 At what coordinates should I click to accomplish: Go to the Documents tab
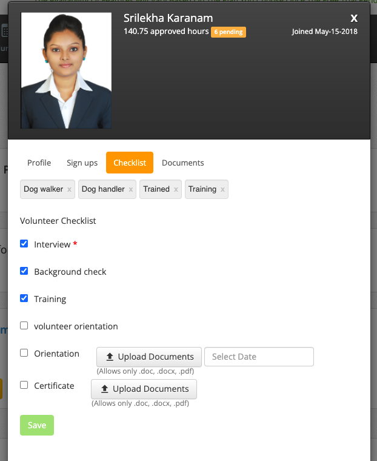coord(183,163)
